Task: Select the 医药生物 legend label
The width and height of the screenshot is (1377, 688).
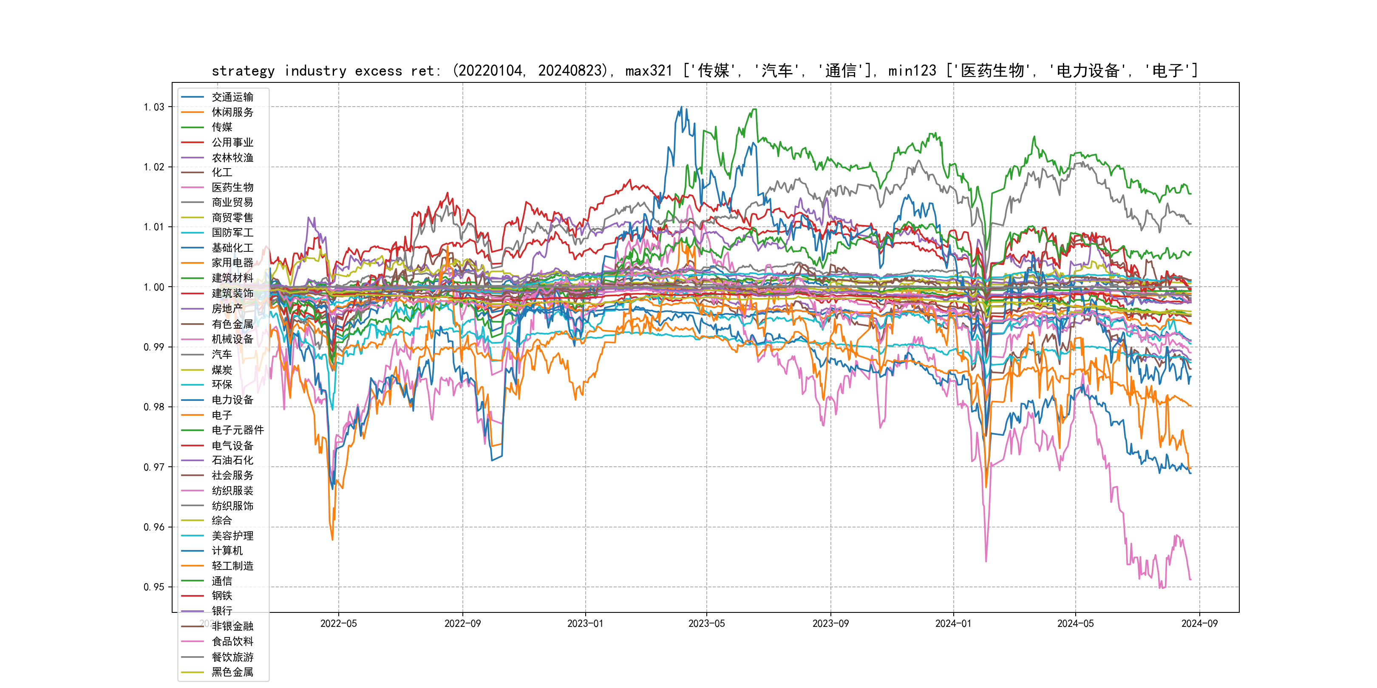Action: click(x=232, y=187)
